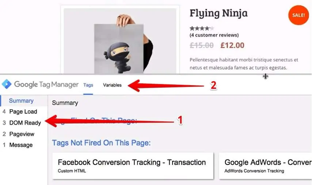Select the DOM Ready event
The image size is (312, 185).
coord(25,123)
